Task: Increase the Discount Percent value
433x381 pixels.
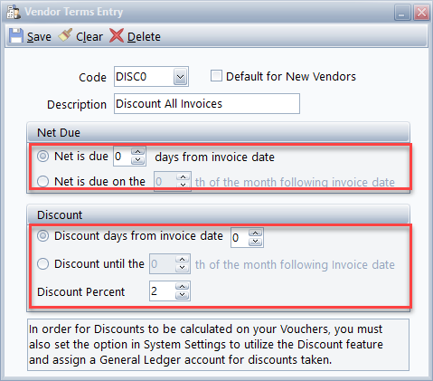Action: (182, 287)
